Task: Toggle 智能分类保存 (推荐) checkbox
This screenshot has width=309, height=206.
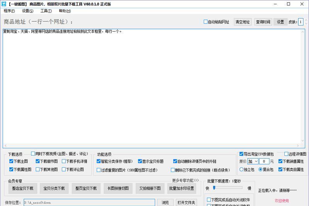Action: (x=99, y=162)
